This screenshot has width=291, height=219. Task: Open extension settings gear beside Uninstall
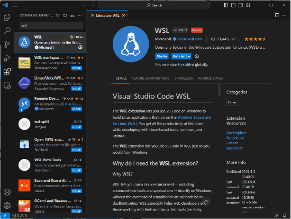(197, 56)
